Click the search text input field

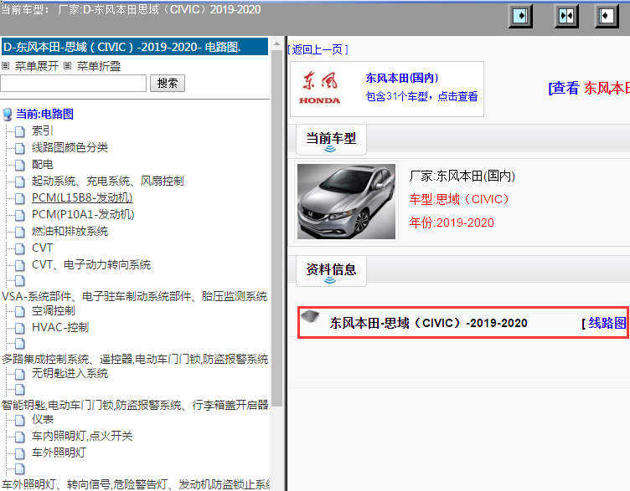(x=73, y=84)
